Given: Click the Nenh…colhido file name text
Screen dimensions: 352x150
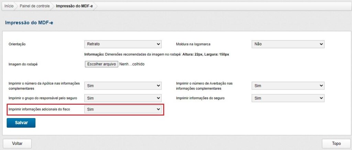Looking at the screenshot, I should (x=132, y=64).
